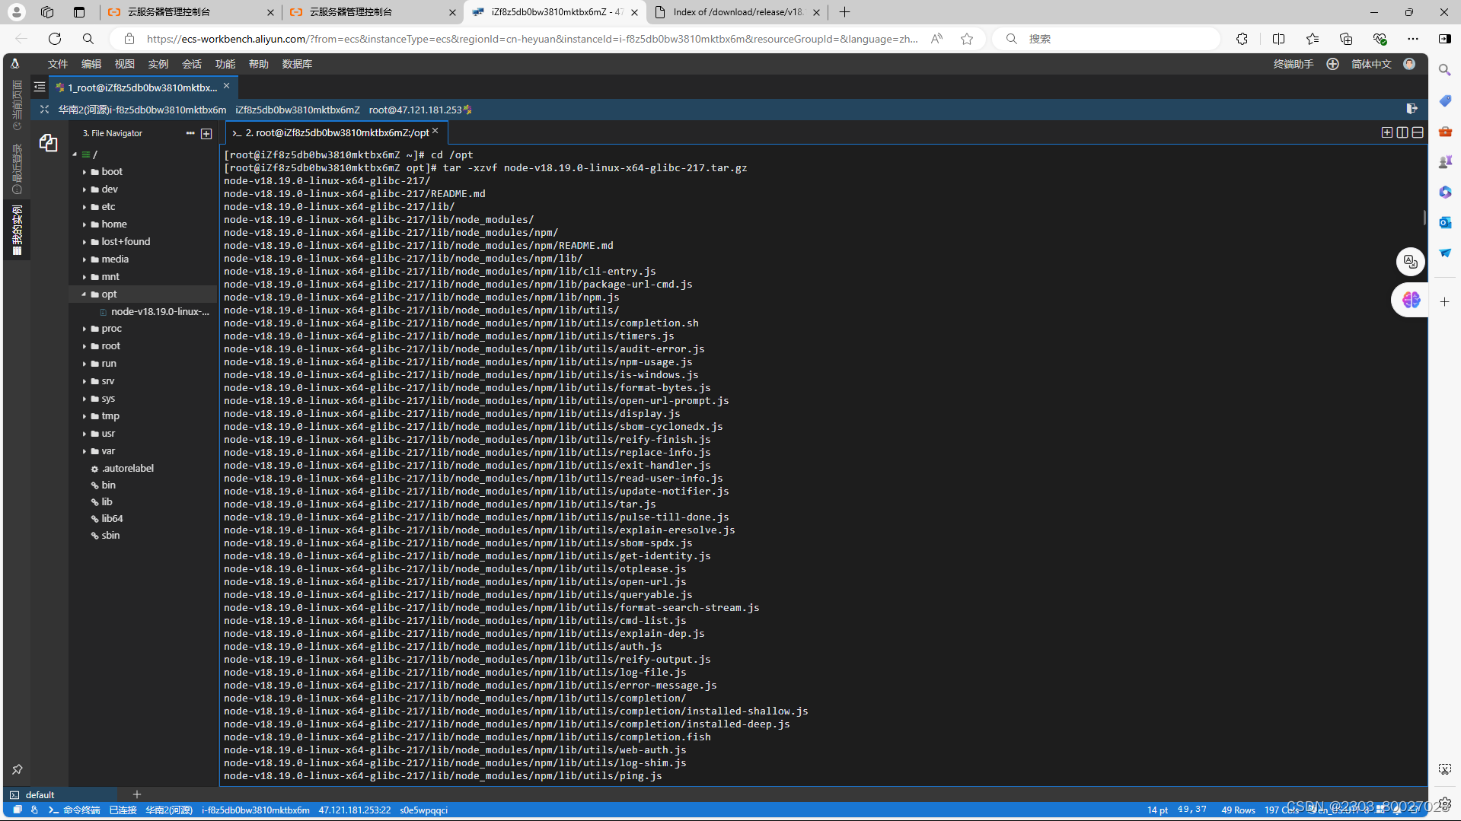Open the translate floating icon
This screenshot has width=1461, height=821.
[1411, 261]
